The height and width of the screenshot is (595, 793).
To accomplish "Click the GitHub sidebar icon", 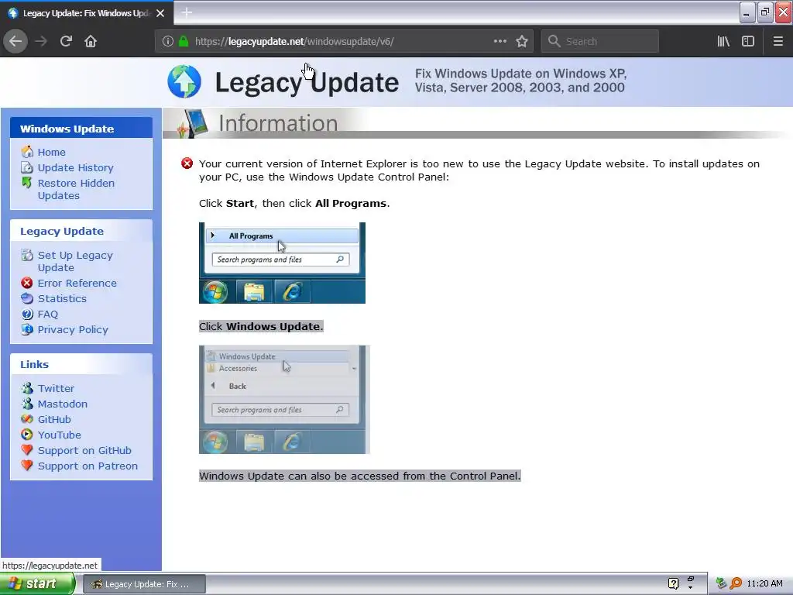I will point(27,419).
